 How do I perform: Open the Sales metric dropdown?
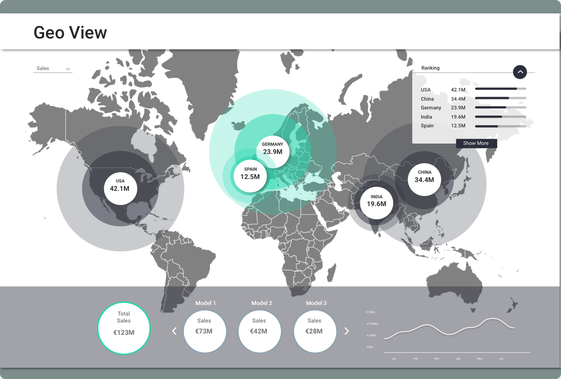(x=53, y=69)
